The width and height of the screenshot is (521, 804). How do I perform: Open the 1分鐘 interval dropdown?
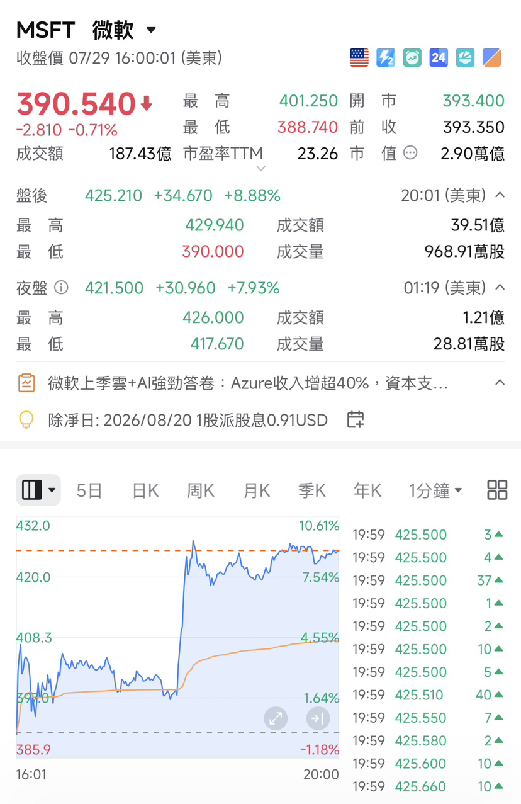[435, 490]
